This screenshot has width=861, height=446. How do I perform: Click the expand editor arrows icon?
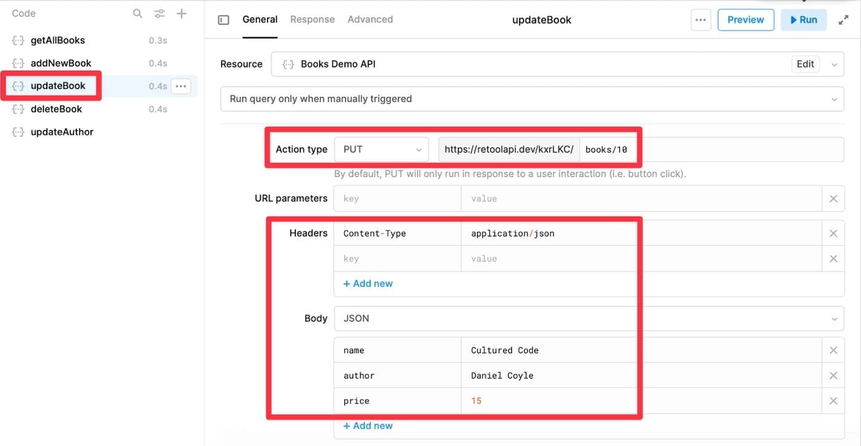coord(844,20)
